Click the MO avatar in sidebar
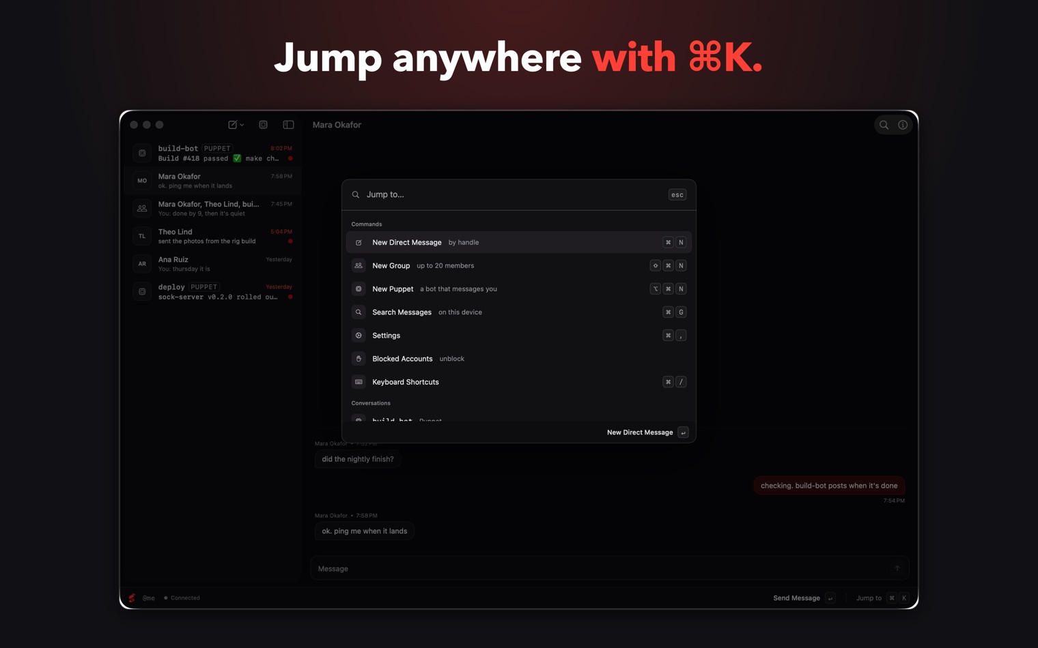 tap(142, 181)
